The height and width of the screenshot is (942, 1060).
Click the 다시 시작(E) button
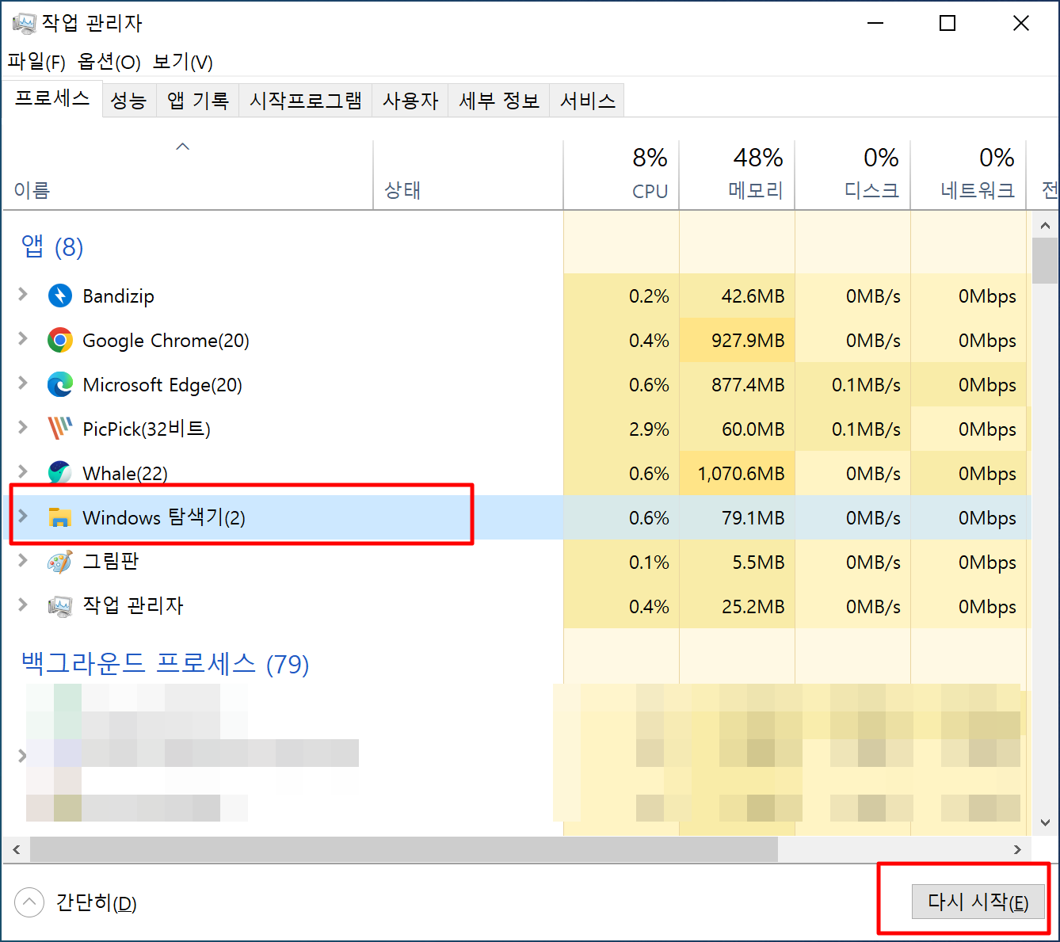(978, 902)
